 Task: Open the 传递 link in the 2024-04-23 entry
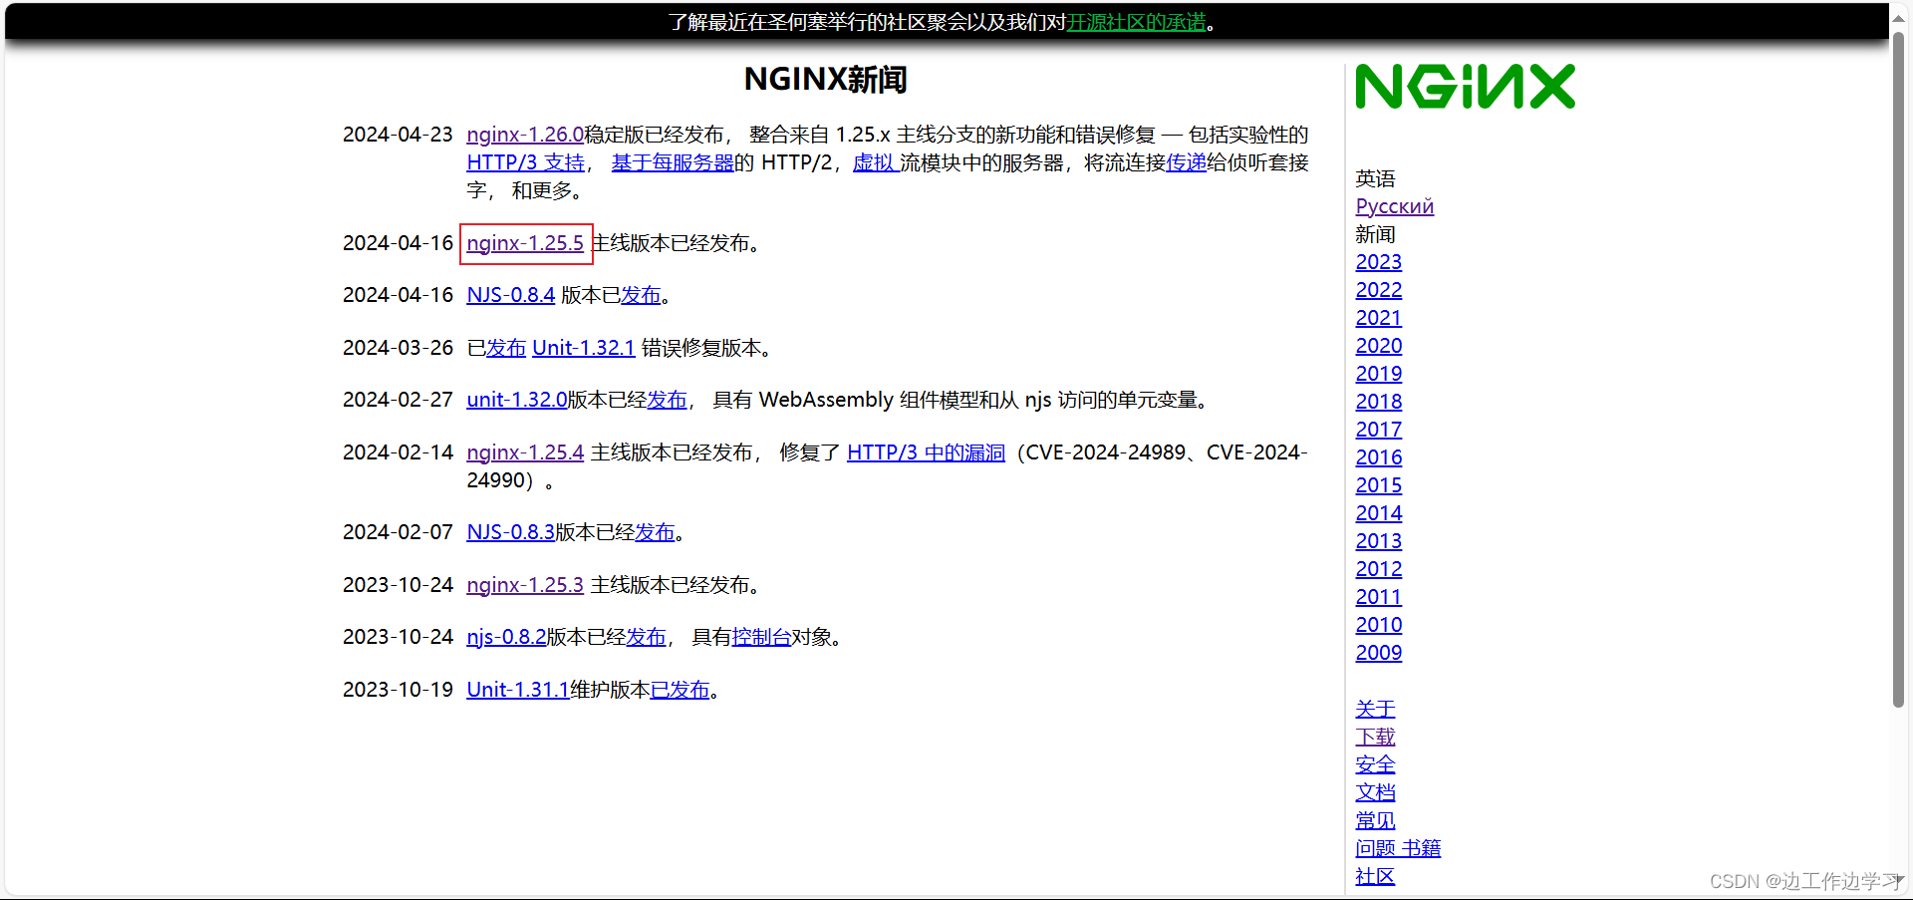pyautogui.click(x=1186, y=162)
